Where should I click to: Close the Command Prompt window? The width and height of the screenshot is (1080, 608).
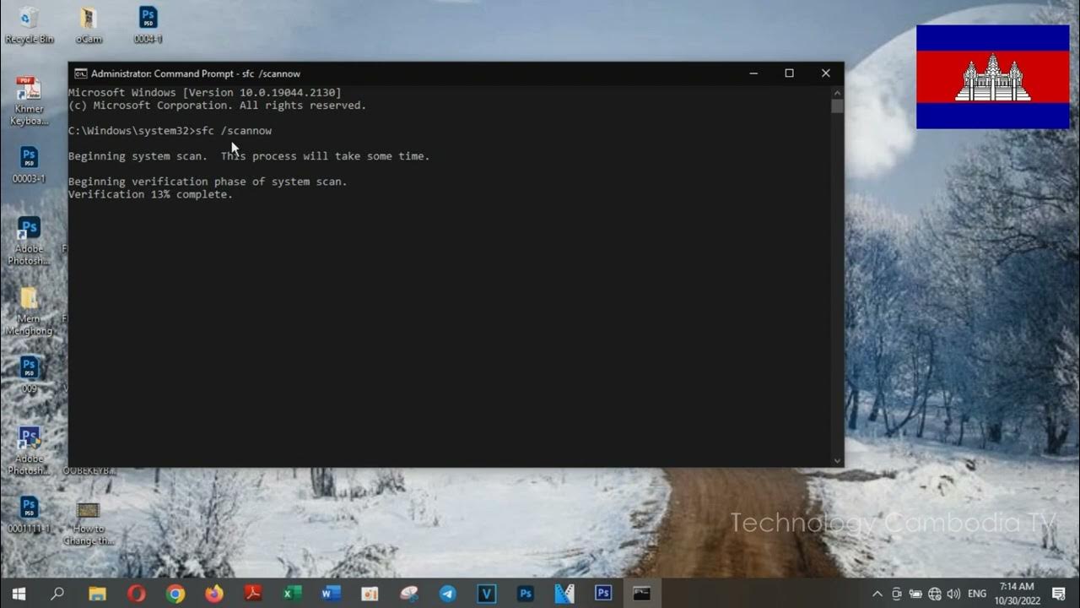click(x=825, y=73)
